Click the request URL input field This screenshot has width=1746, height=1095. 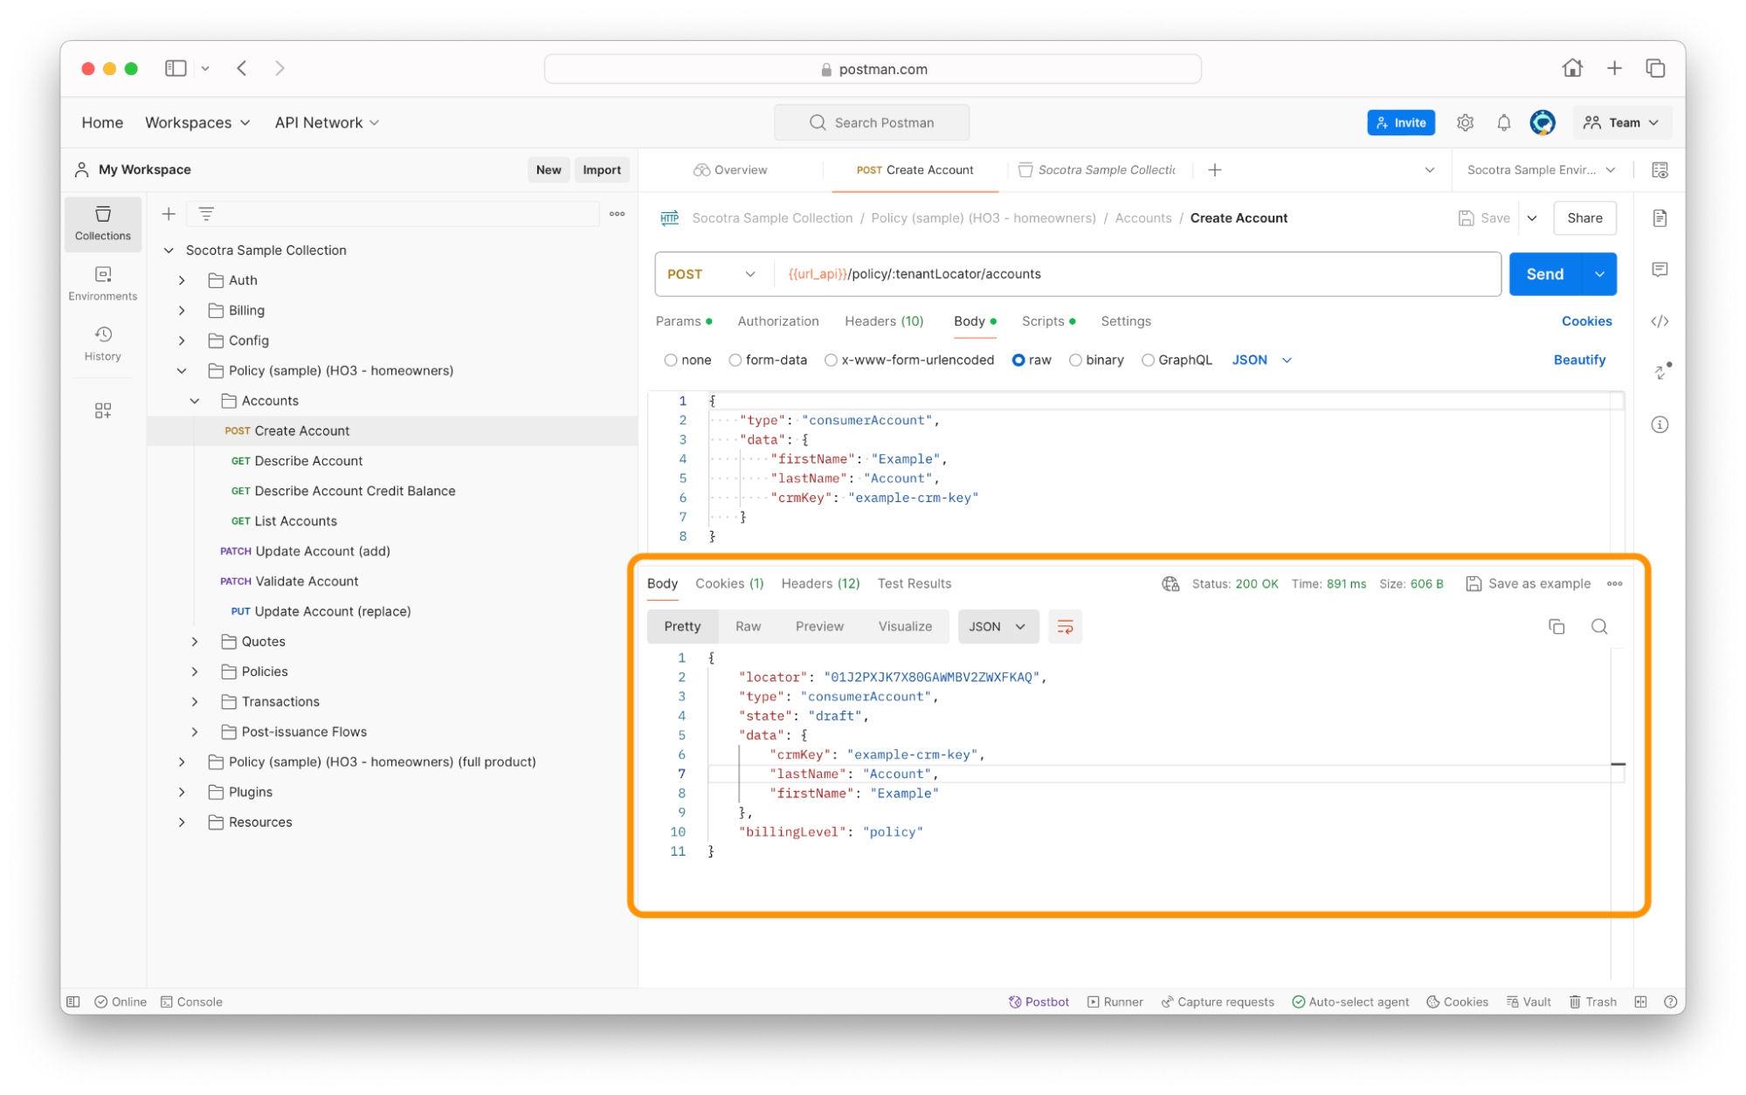[1135, 274]
